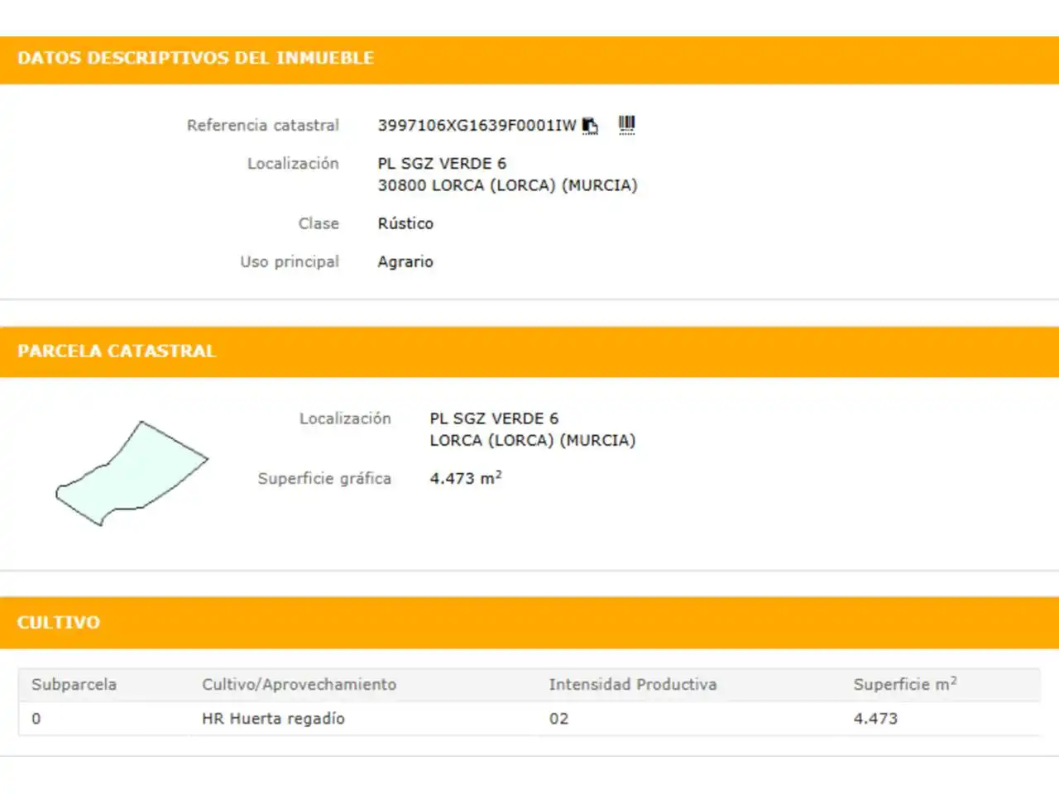
Task: Open the barcode icon beside the reference
Action: click(627, 125)
